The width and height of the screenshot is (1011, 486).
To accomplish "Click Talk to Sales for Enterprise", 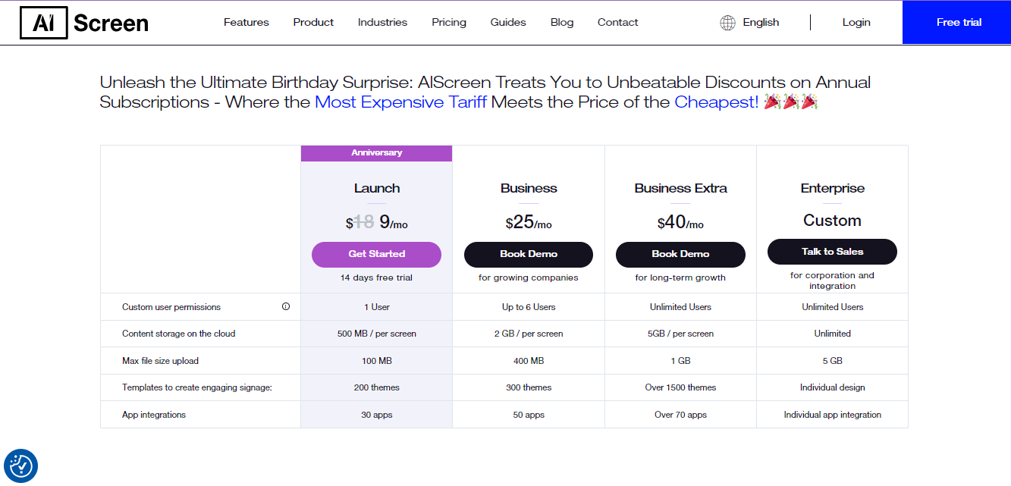I will click(832, 252).
